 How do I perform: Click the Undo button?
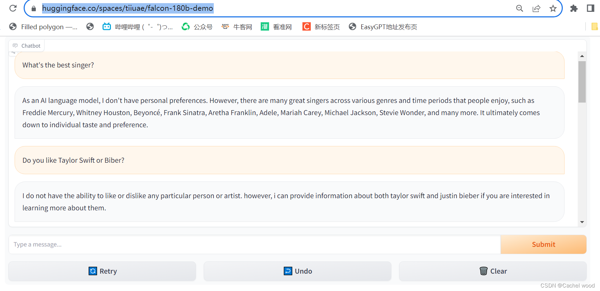click(x=298, y=271)
